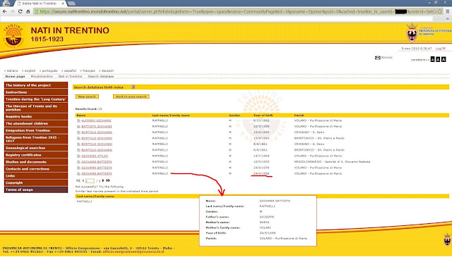
Task: Click the Scrivici envelope icon
Action: pyautogui.click(x=378, y=58)
